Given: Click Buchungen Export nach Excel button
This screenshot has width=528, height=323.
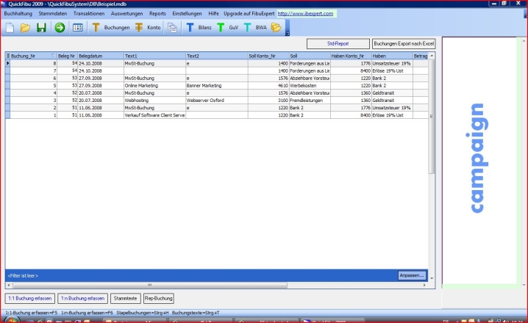Looking at the screenshot, I should 404,44.
